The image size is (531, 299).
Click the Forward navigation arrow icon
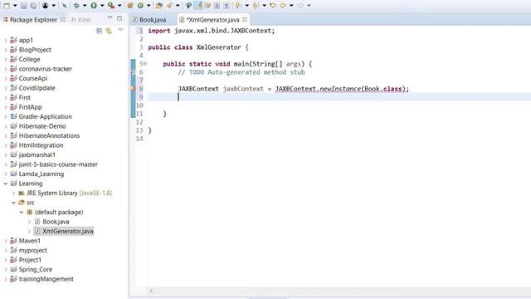point(300,6)
